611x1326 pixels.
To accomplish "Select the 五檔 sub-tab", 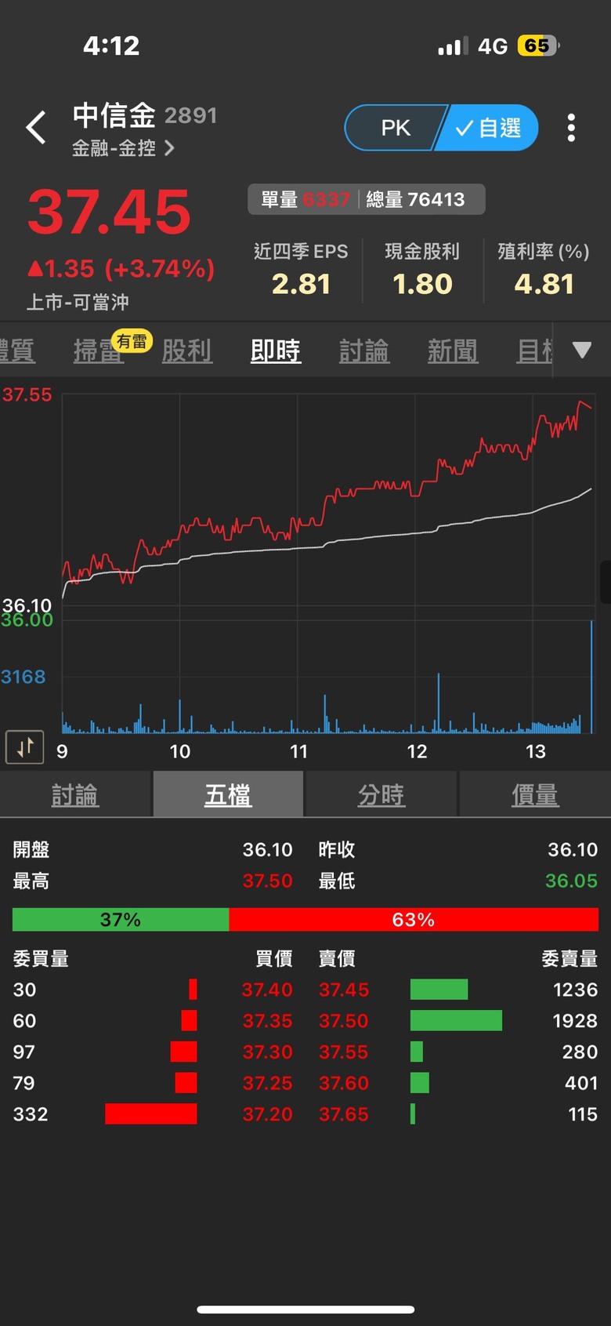I will coord(228,795).
